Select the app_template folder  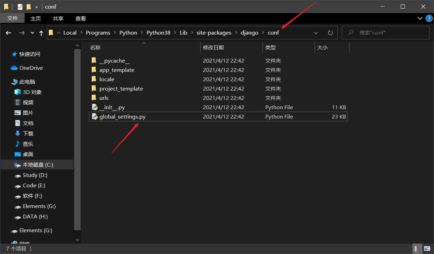[117, 70]
